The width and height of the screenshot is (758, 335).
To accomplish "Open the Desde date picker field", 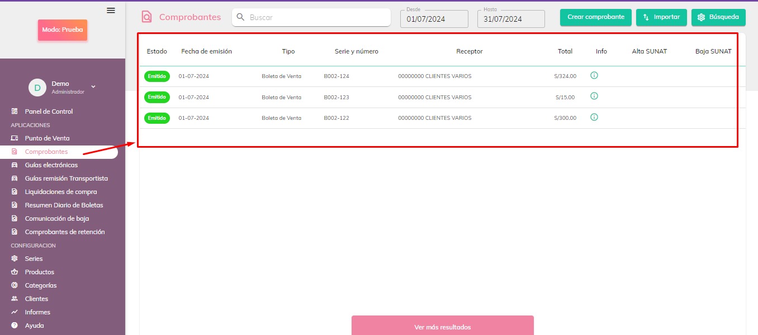I will pyautogui.click(x=434, y=19).
